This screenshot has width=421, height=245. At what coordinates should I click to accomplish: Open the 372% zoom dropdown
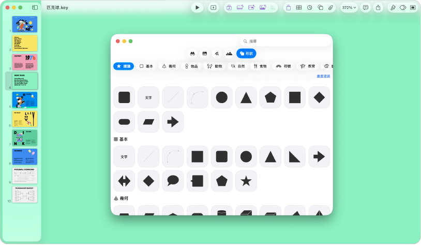click(349, 8)
